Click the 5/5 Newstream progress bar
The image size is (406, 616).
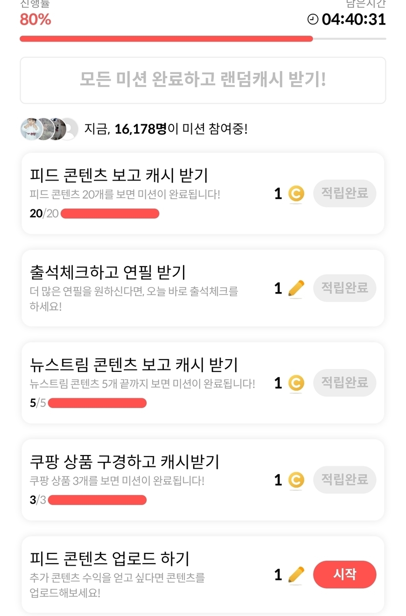[x=97, y=403]
